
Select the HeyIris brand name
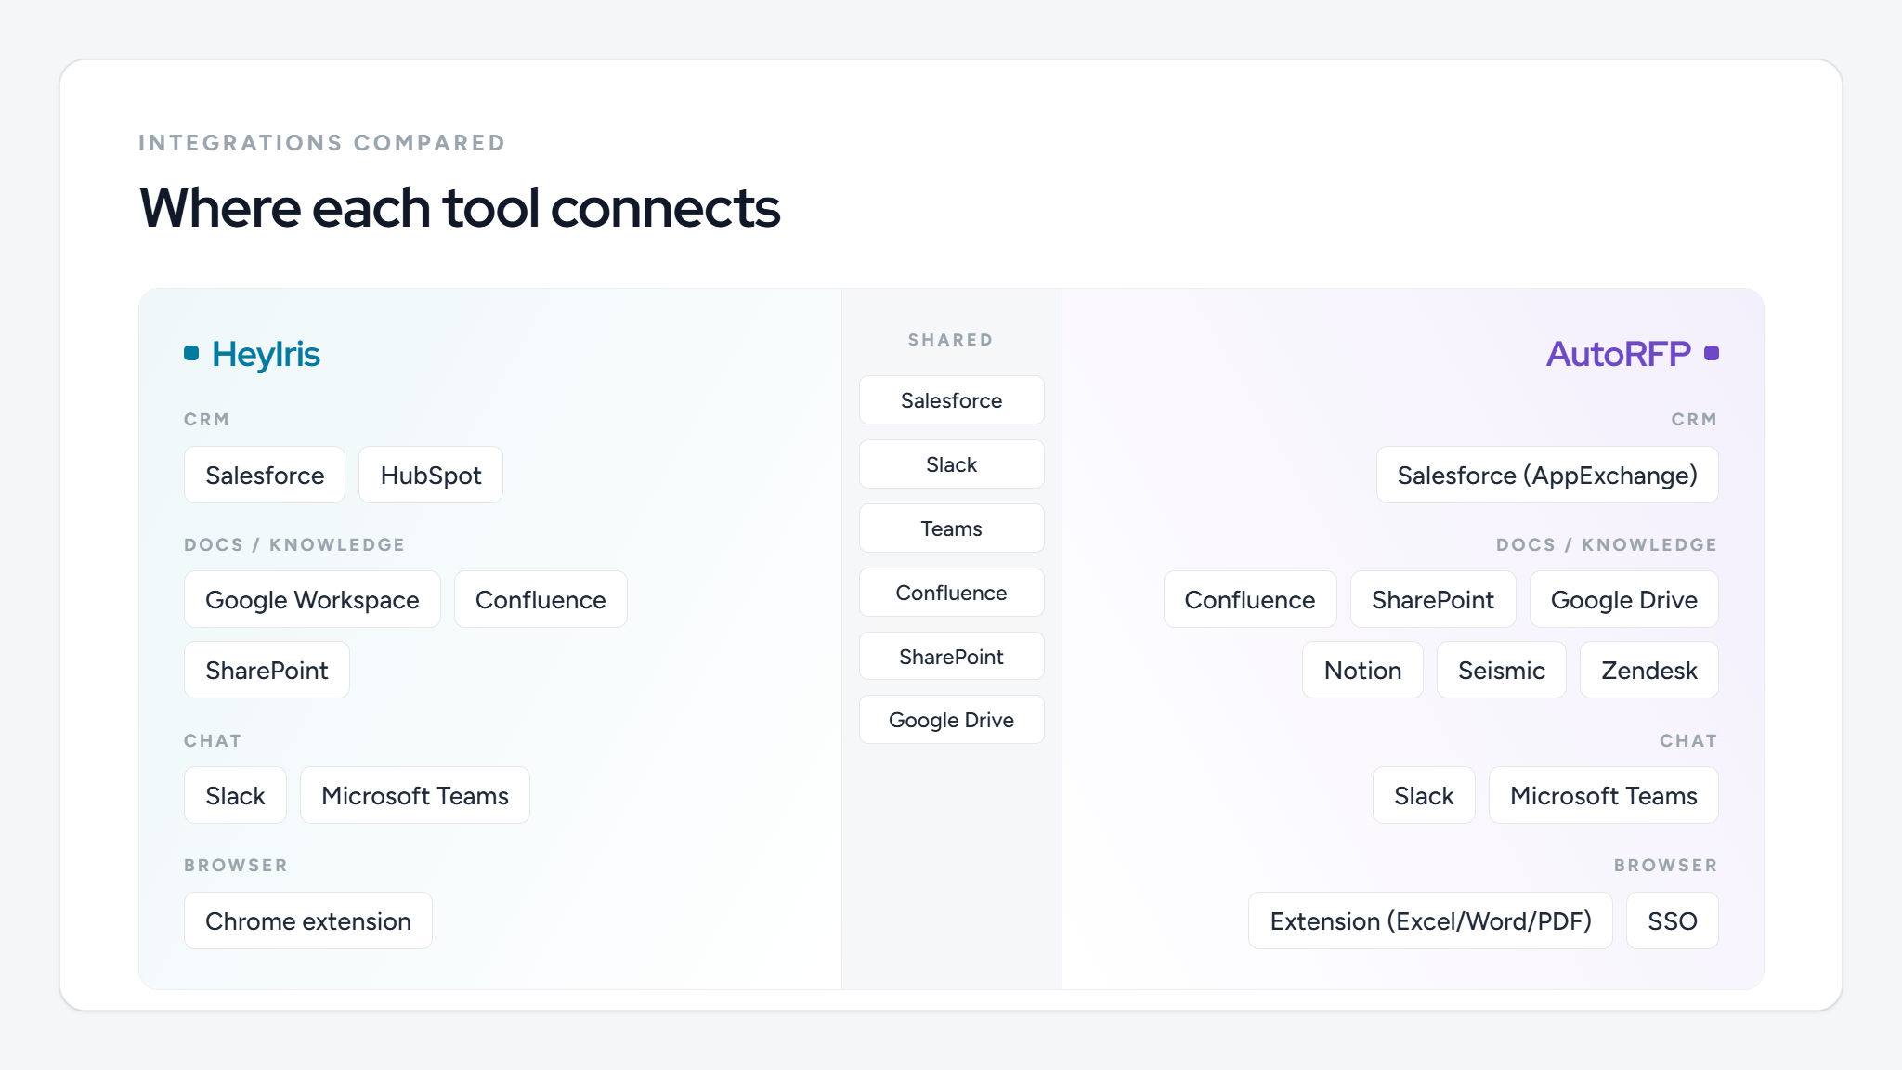point(266,354)
